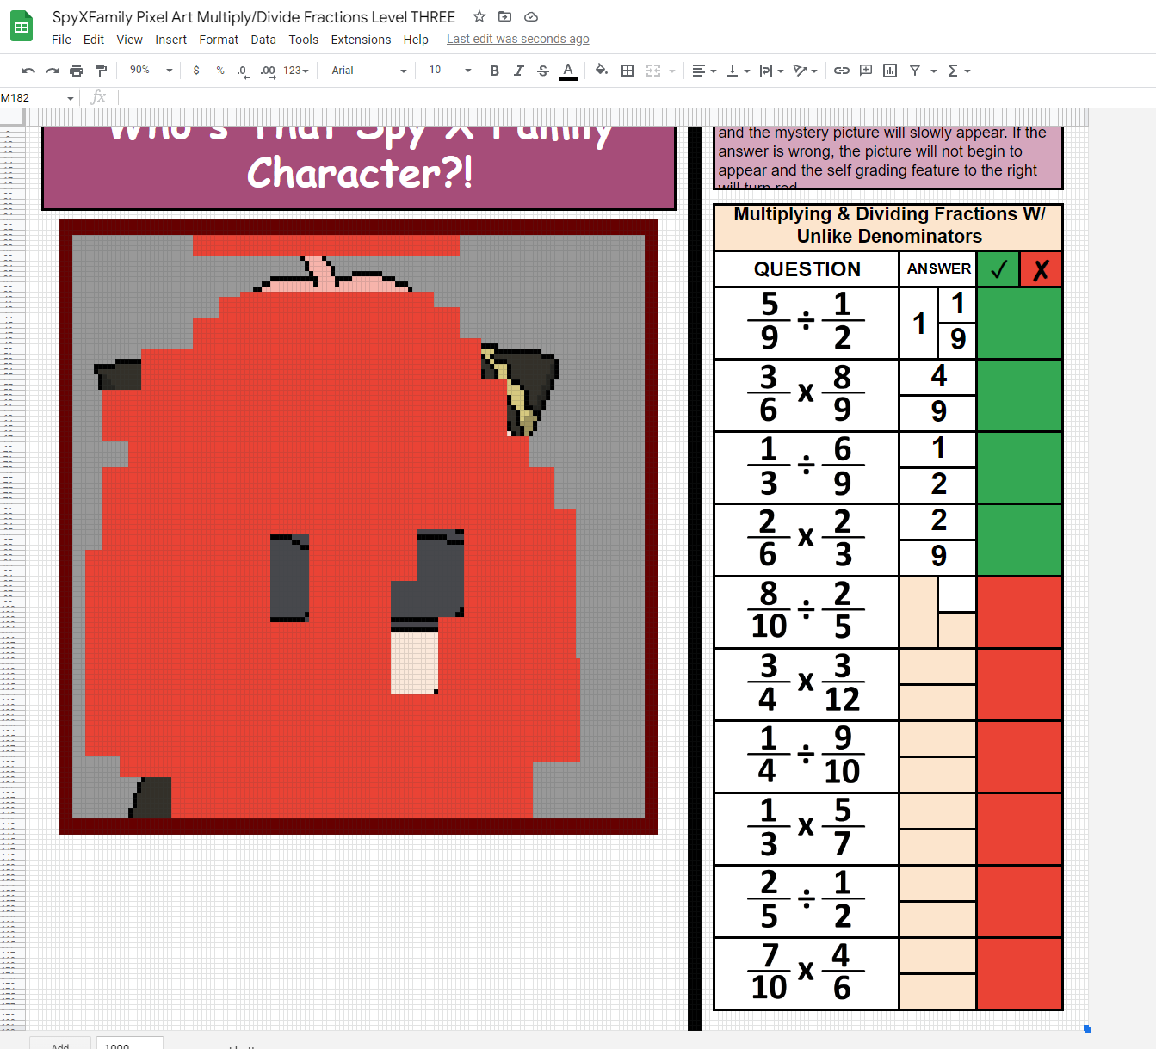Viewport: 1156px width, 1049px height.
Task: Select numerator answer cell for 1/3 x 5/7
Action: point(937,811)
